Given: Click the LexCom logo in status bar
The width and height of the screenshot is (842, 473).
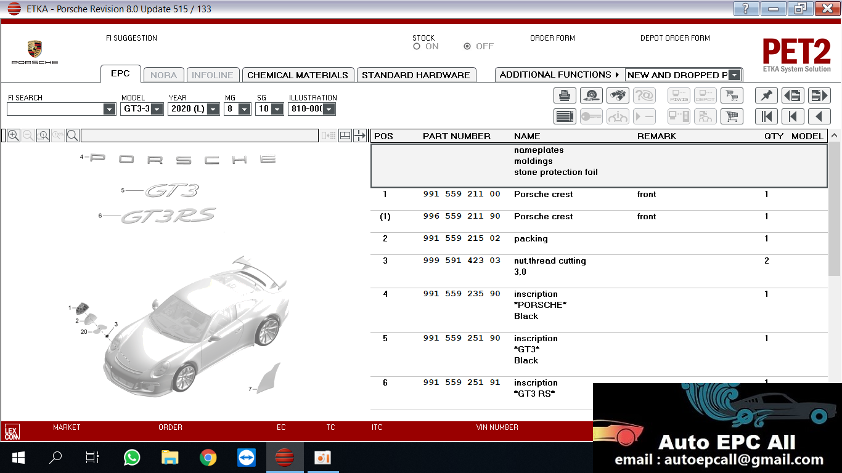Looking at the screenshot, I should coord(12,432).
